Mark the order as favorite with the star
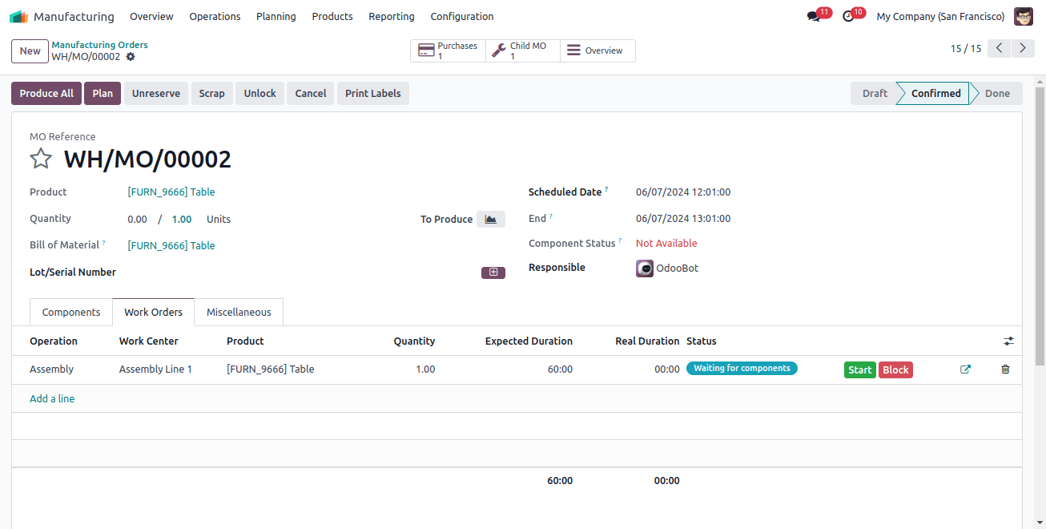 coord(41,159)
